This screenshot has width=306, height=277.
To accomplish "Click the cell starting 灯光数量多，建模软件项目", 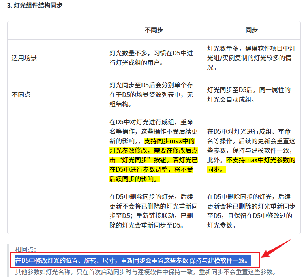I will 251,58.
